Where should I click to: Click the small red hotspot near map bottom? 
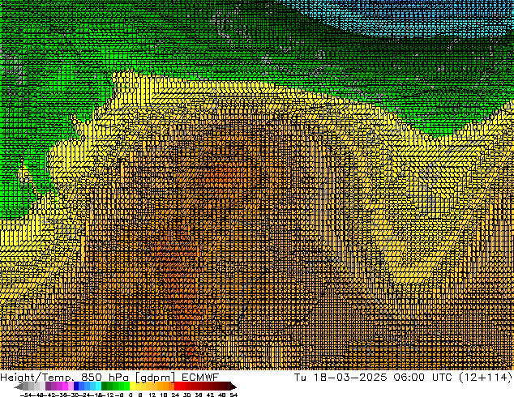click(x=190, y=352)
